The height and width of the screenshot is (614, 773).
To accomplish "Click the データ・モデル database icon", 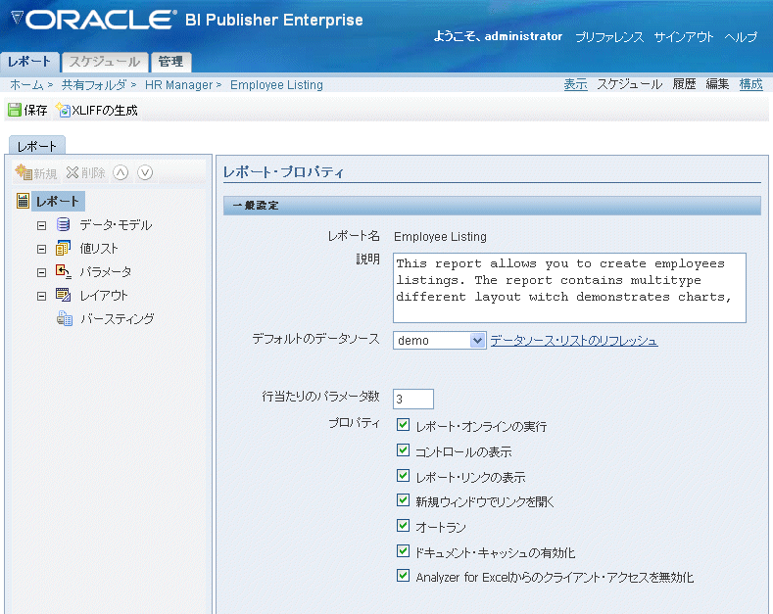I will (63, 224).
